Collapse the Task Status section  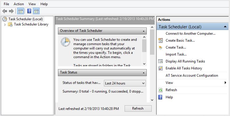(144, 73)
